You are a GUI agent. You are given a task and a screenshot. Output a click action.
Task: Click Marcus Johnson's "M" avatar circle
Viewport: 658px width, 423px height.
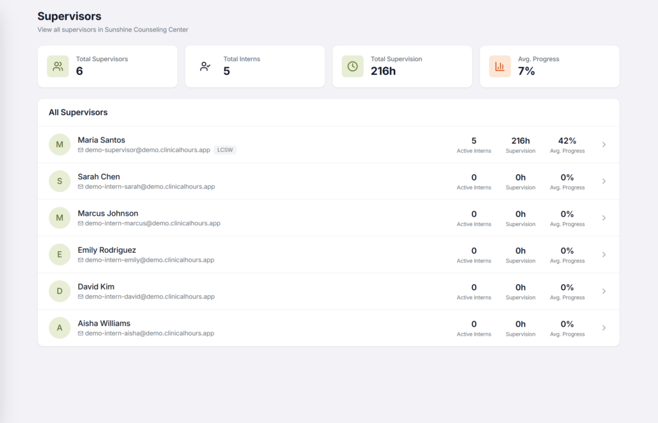pyautogui.click(x=59, y=218)
